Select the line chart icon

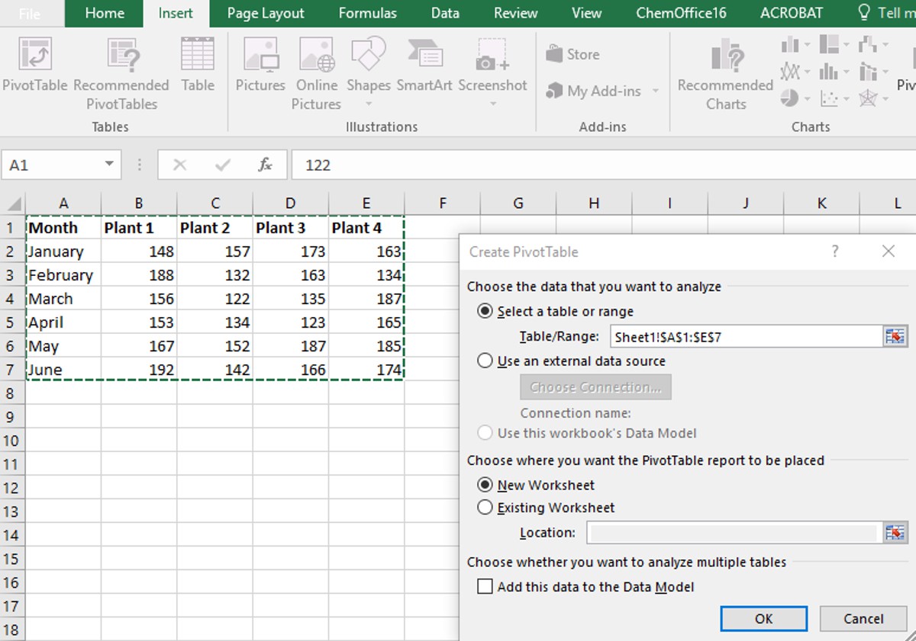(x=790, y=72)
